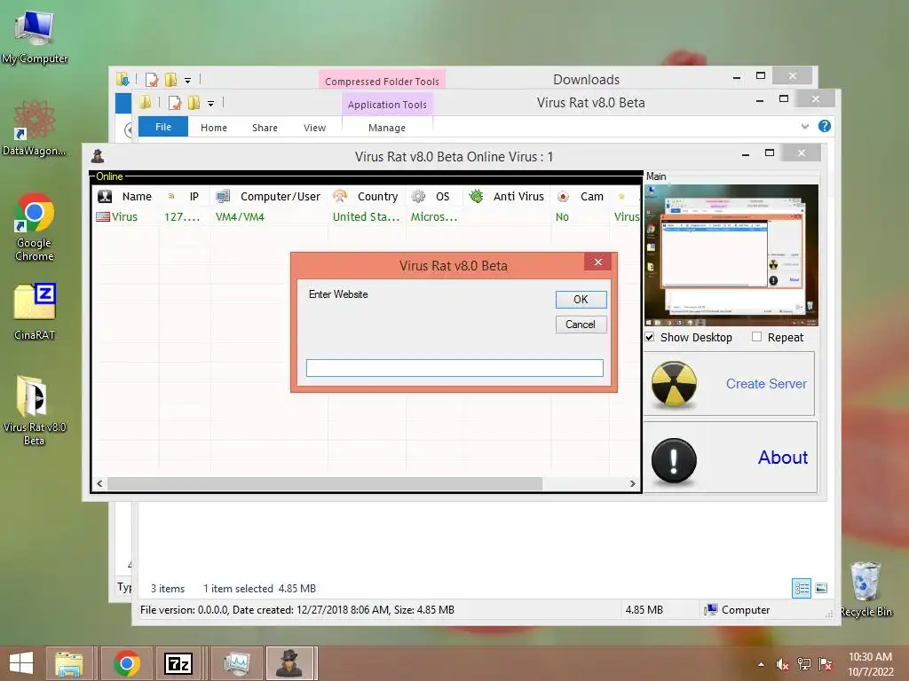Sort by the Country column header
The width and height of the screenshot is (909, 681).
coord(377,196)
